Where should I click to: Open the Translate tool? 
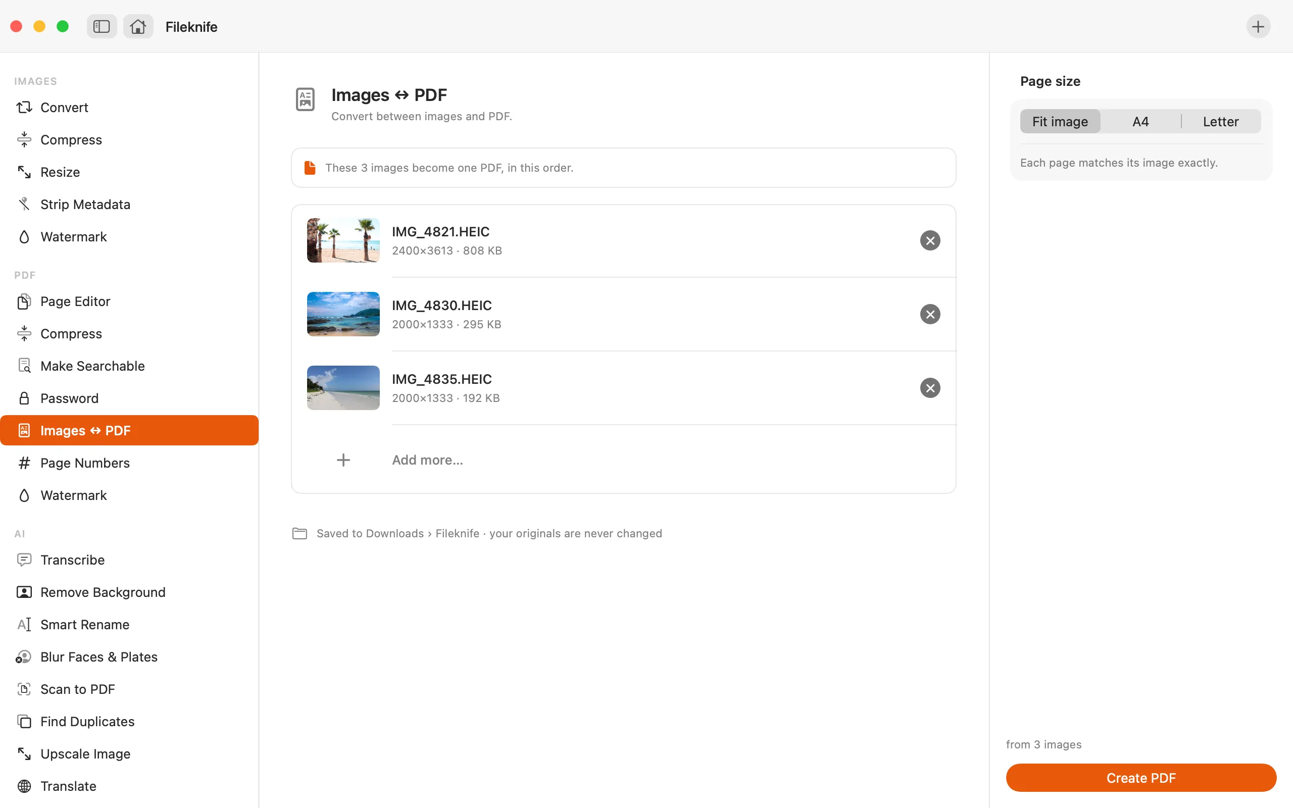(129, 786)
